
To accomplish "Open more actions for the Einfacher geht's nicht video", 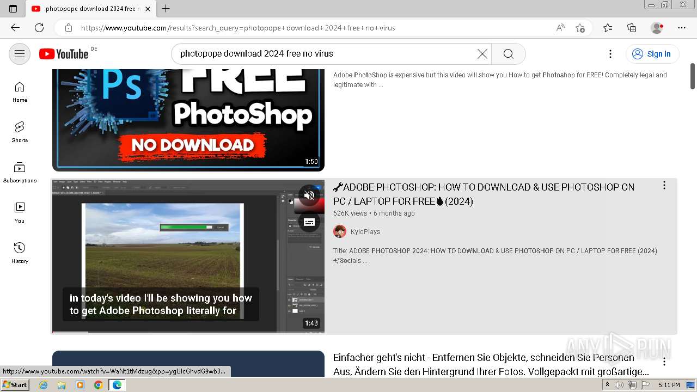I will point(664,362).
